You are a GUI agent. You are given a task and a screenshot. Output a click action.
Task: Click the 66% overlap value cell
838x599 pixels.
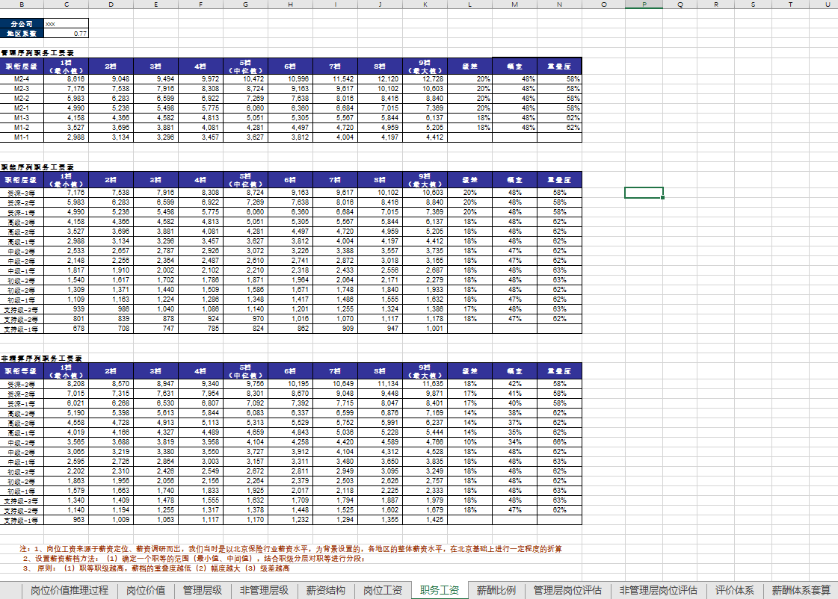click(560, 442)
